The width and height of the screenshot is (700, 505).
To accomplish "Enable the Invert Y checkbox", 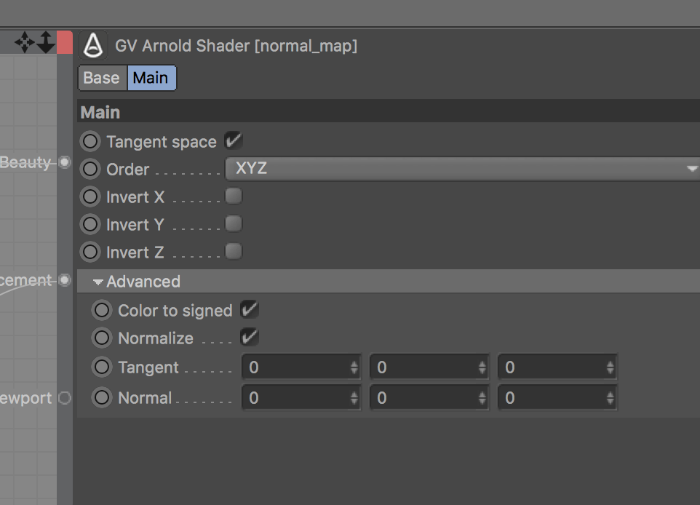I will 234,224.
